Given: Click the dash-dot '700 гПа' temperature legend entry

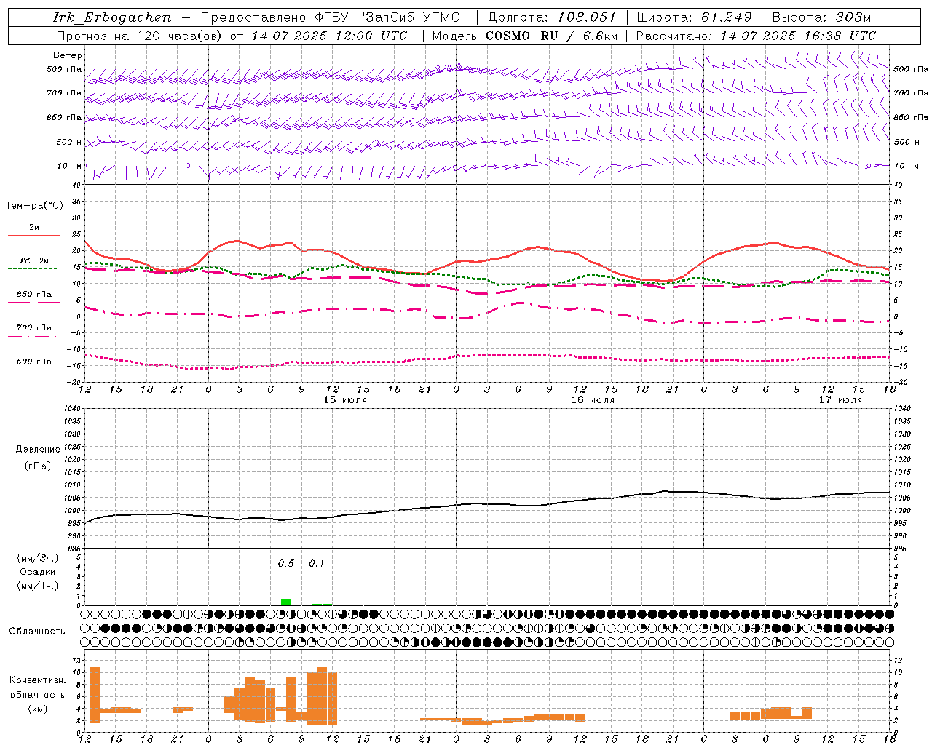Looking at the screenshot, I should click(x=33, y=328).
